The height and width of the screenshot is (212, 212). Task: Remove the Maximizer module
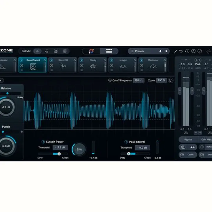tap(165, 60)
